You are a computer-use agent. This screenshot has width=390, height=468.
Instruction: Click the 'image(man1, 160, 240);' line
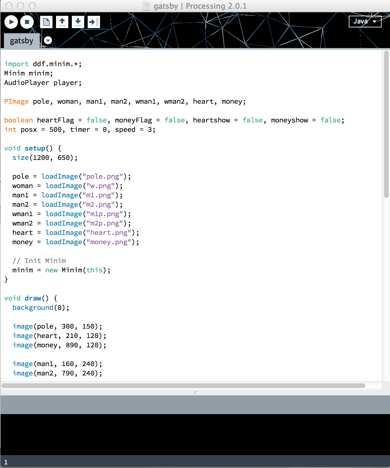[57, 364]
